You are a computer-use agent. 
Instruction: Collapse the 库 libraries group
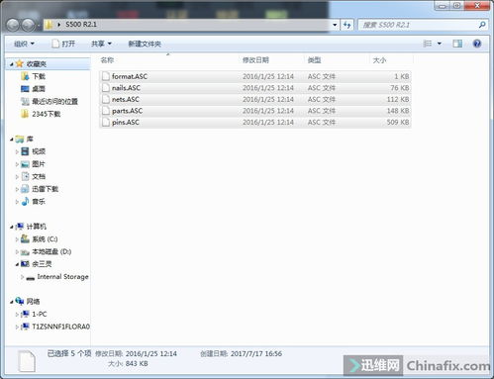click(12, 140)
